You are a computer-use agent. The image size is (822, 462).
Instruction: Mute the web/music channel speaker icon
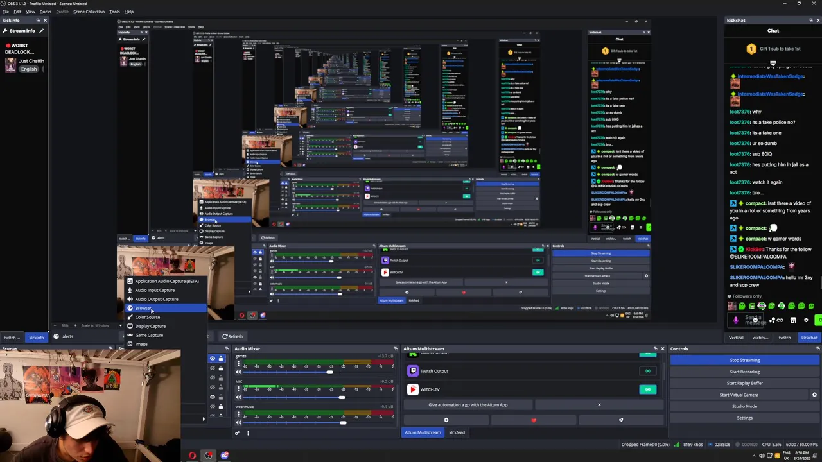pos(238,422)
